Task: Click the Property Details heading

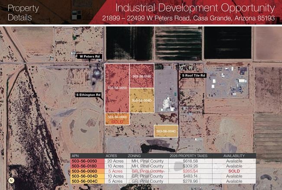Action: pyautogui.click(x=23, y=13)
